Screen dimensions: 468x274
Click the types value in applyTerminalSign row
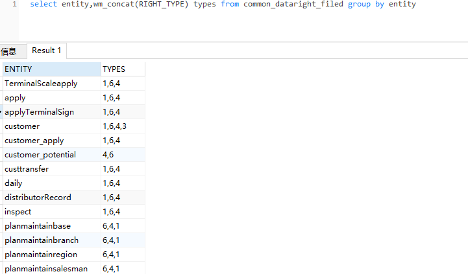tap(123, 112)
